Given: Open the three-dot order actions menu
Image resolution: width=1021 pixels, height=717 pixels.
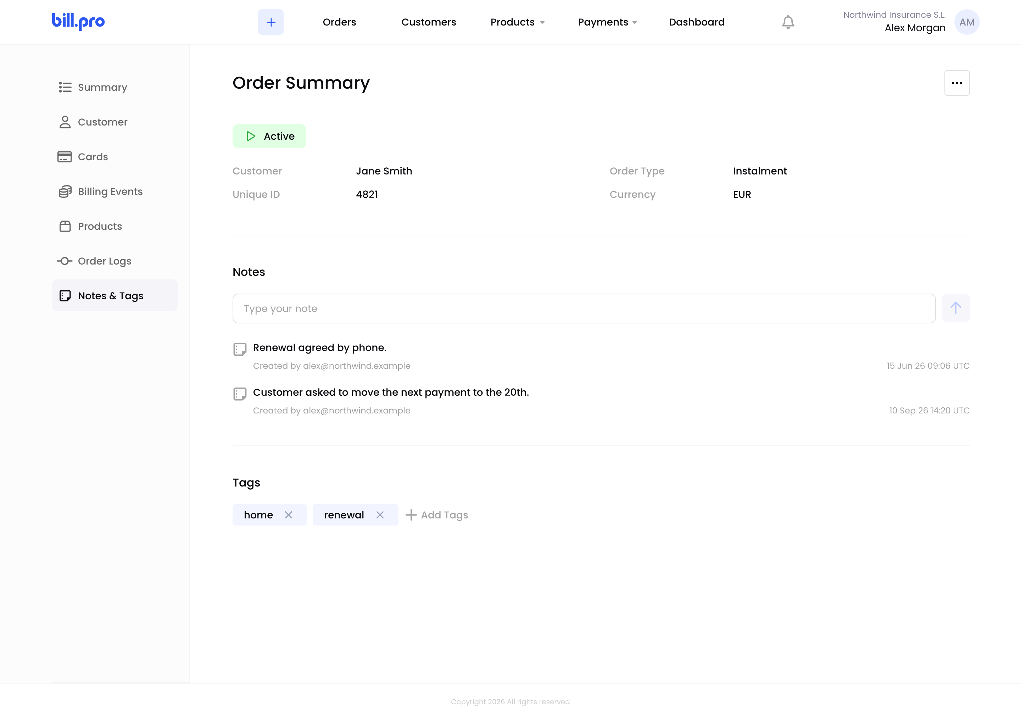Looking at the screenshot, I should [x=957, y=83].
